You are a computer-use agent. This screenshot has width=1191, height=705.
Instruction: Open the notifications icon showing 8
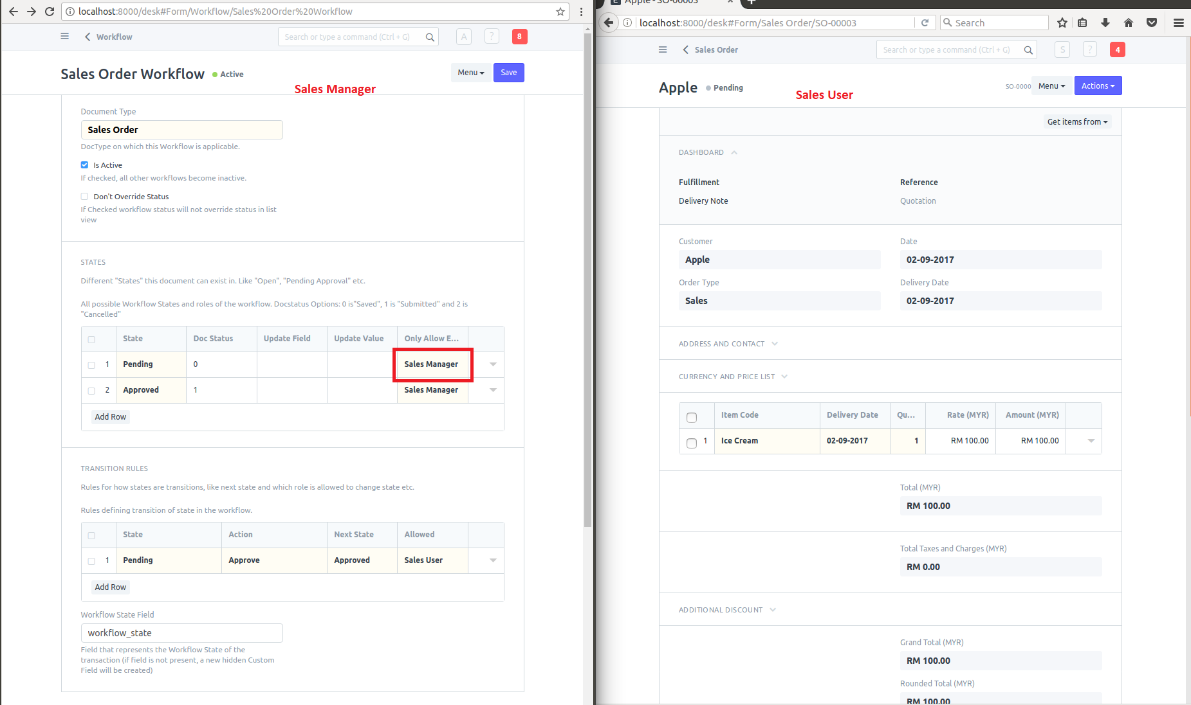[x=520, y=36]
